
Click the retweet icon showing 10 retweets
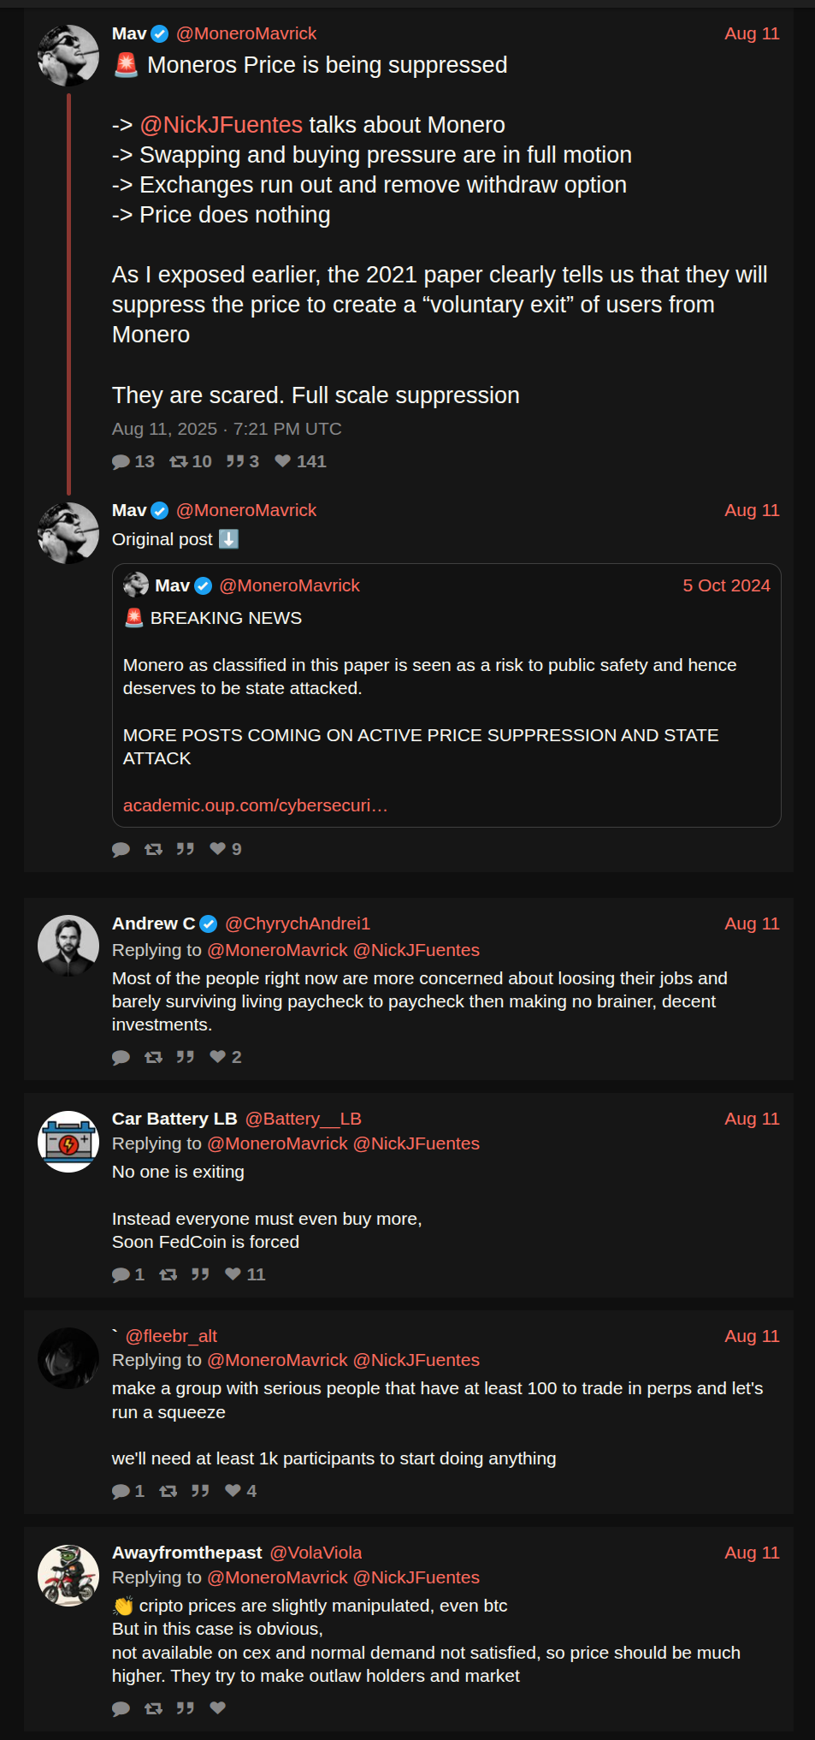point(179,462)
